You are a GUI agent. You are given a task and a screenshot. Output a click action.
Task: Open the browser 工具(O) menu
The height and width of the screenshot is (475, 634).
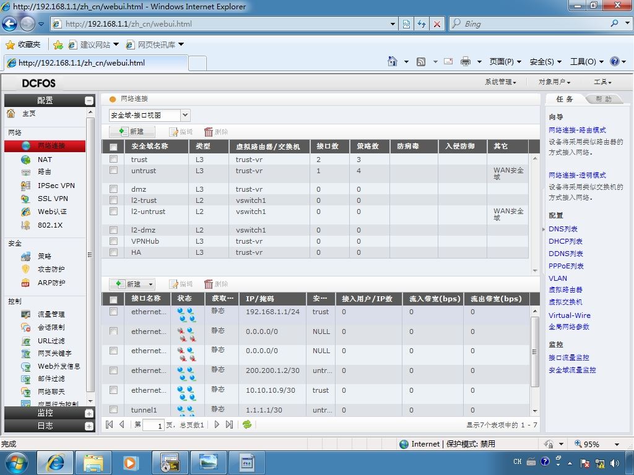click(587, 62)
